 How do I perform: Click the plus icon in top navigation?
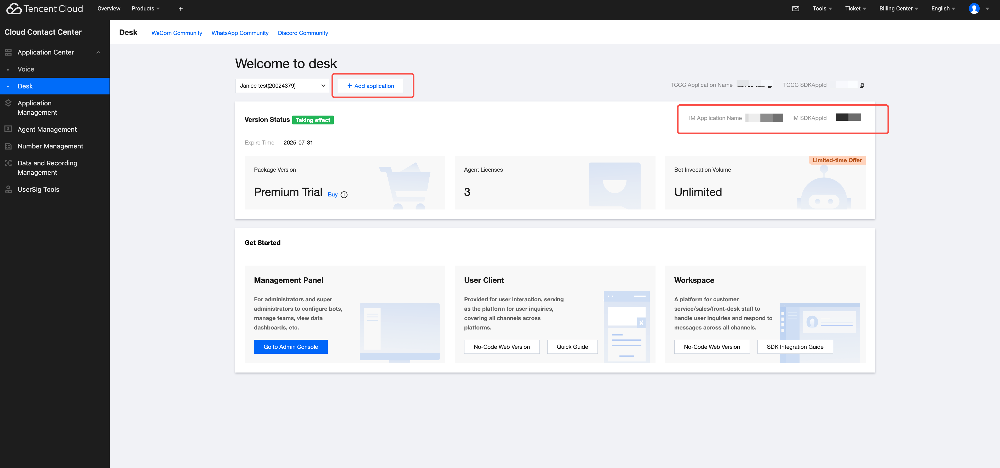181,9
